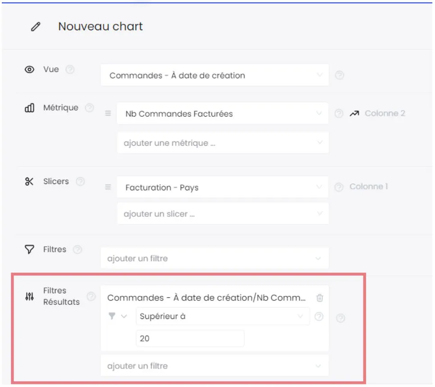Image resolution: width=435 pixels, height=387 pixels.
Task: Click the funnel icon next to Filtres
Action: [29, 249]
